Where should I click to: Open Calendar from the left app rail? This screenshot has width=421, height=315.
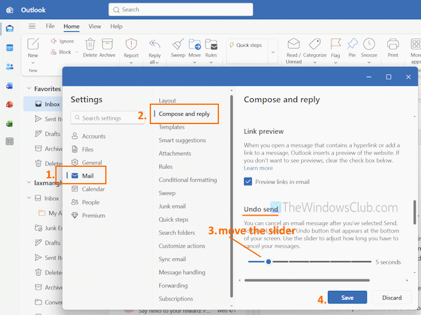pyautogui.click(x=10, y=48)
